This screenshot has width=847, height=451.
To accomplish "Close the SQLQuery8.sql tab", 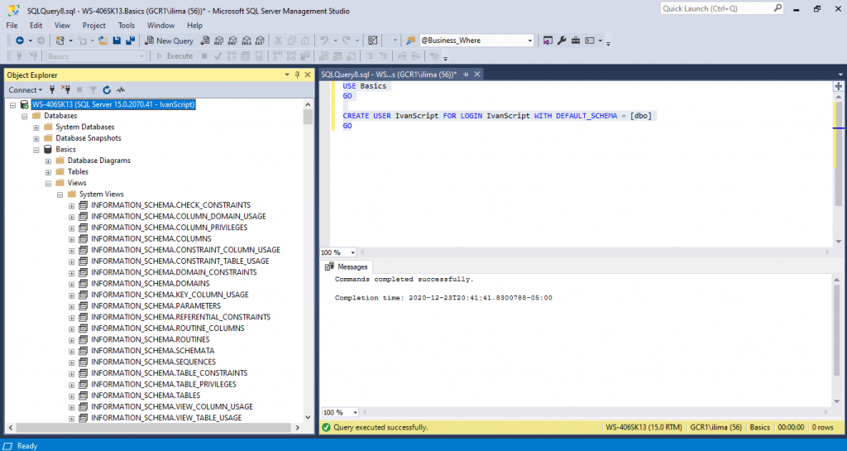I will [477, 74].
